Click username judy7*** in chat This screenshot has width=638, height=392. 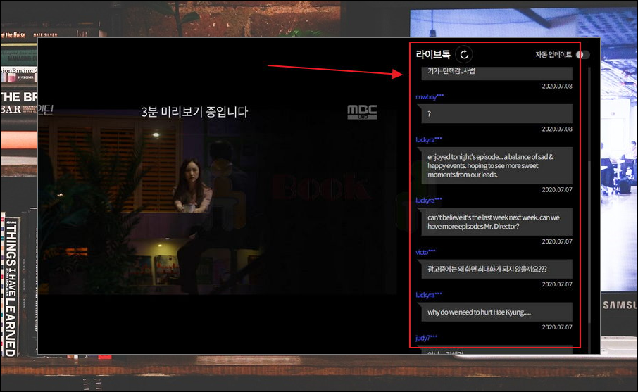[427, 338]
